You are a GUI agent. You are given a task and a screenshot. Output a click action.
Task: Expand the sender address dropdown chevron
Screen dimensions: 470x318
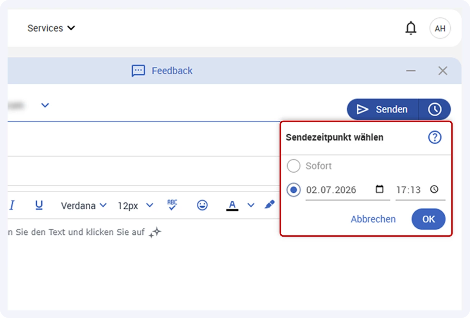click(45, 105)
